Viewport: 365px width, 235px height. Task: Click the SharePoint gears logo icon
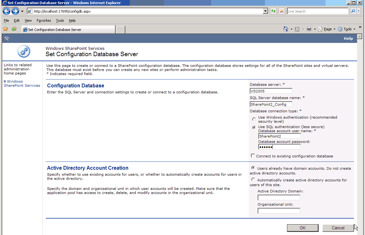click(x=24, y=51)
